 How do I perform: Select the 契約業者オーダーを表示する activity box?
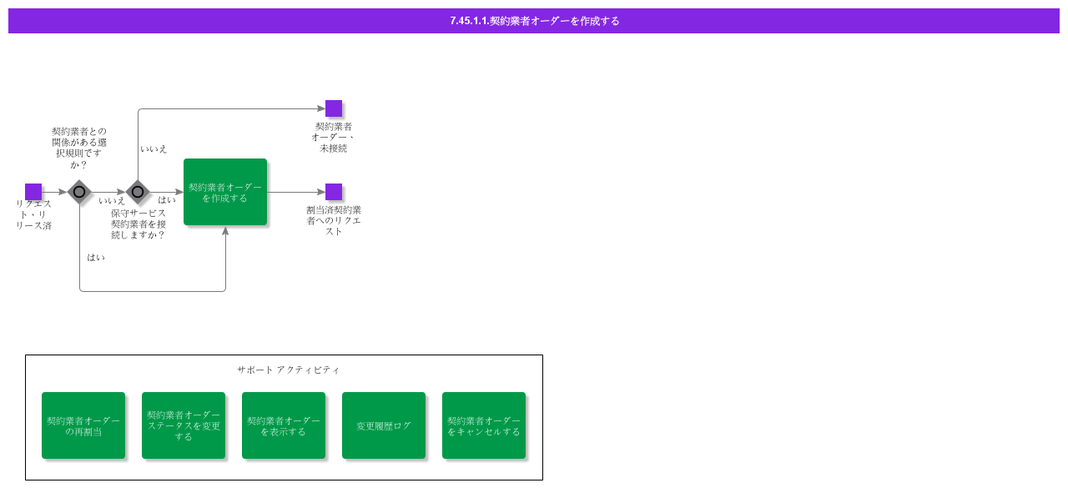click(x=284, y=425)
